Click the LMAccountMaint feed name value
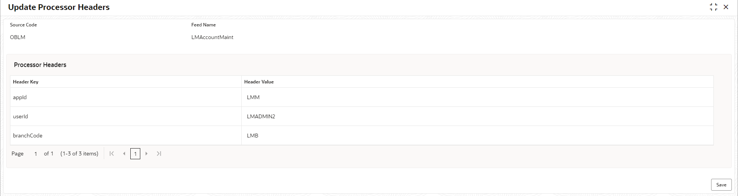The width and height of the screenshot is (738, 196). [212, 37]
